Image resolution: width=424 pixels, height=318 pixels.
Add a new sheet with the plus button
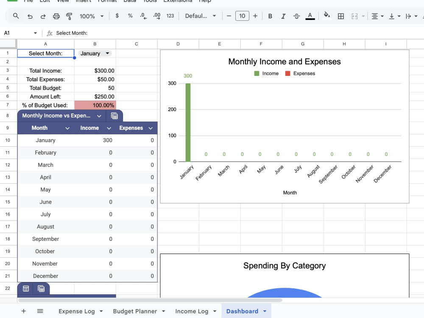23,311
